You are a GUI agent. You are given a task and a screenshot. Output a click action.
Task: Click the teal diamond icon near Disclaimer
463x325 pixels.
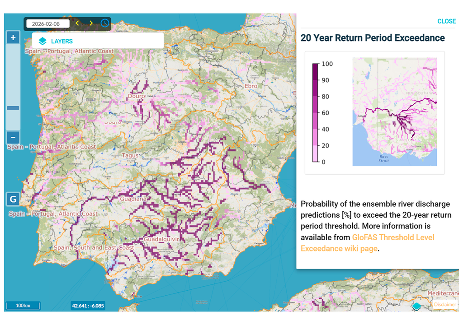coord(416,306)
